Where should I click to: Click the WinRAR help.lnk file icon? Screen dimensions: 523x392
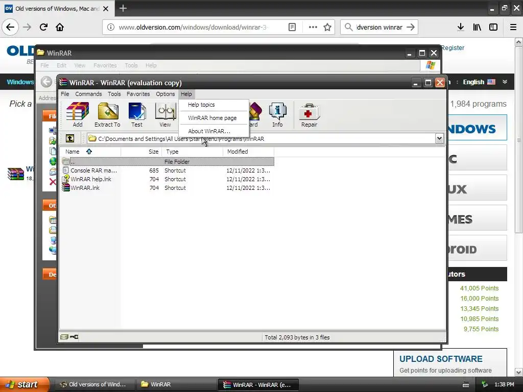[66, 179]
